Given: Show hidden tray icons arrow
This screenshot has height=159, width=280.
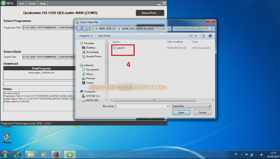Looking at the screenshot, I should coord(242,155).
